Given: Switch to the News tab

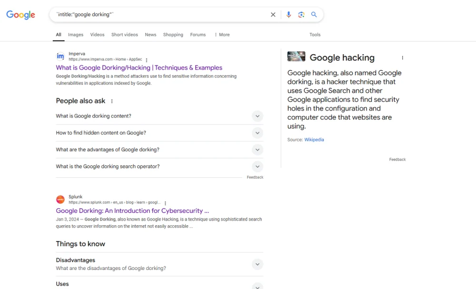Looking at the screenshot, I should point(150,35).
